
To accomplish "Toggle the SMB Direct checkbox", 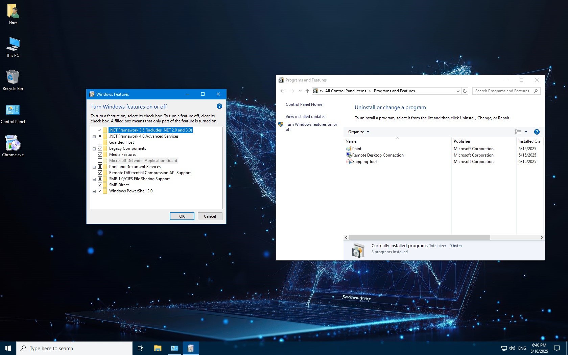I will (x=100, y=185).
